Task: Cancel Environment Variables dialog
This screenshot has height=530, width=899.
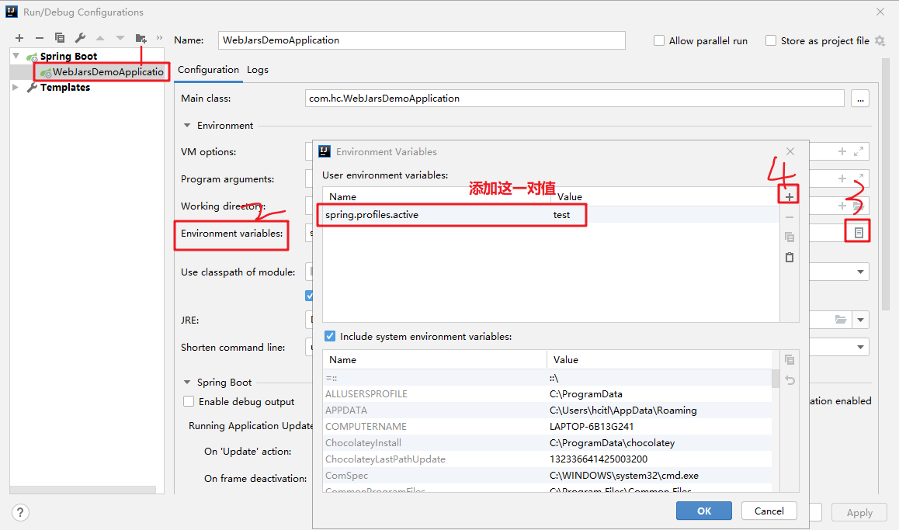Action: [769, 511]
